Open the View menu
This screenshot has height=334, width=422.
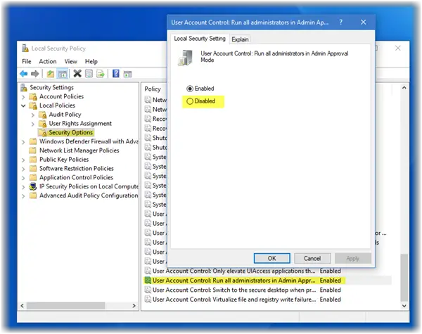(x=70, y=61)
